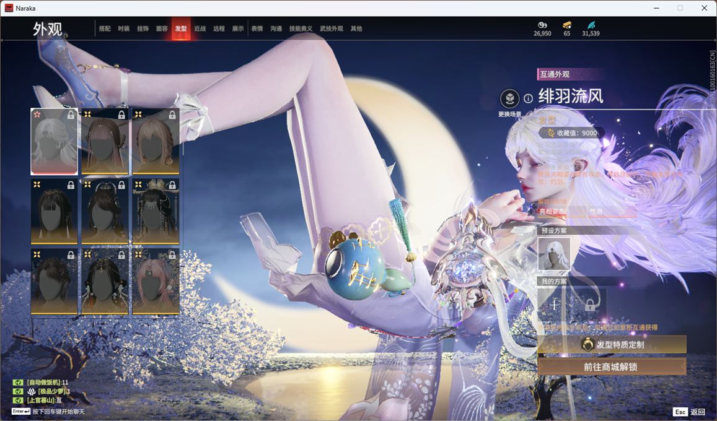Screen dimensions: 717x421
Task: Click the 互通外观 label
Action: [x=555, y=74]
